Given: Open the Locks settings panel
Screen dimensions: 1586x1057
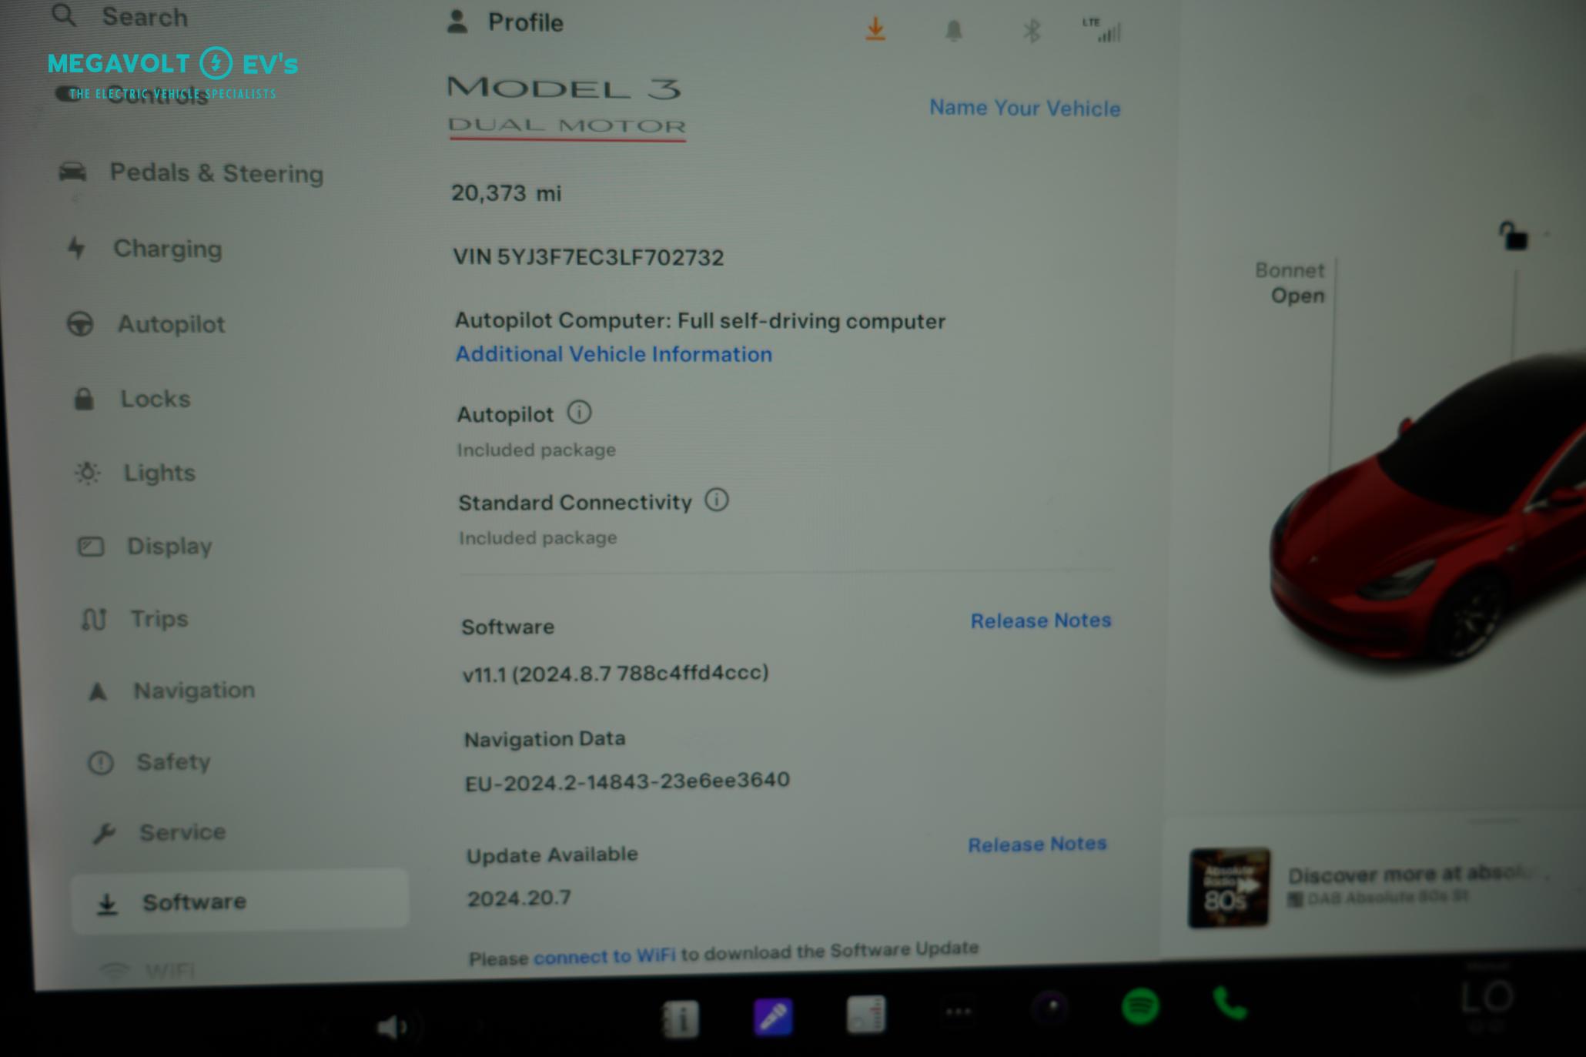Looking at the screenshot, I should (x=155, y=397).
